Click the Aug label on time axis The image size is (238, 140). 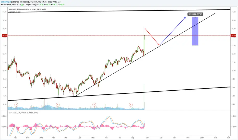(133, 138)
